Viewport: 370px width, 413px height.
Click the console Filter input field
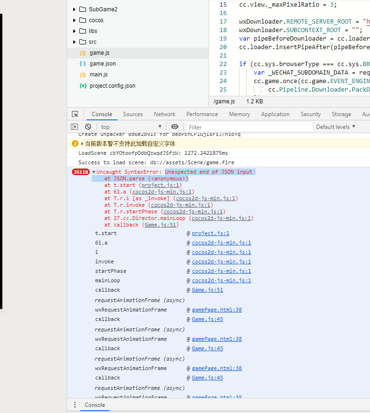pyautogui.click(x=249, y=127)
